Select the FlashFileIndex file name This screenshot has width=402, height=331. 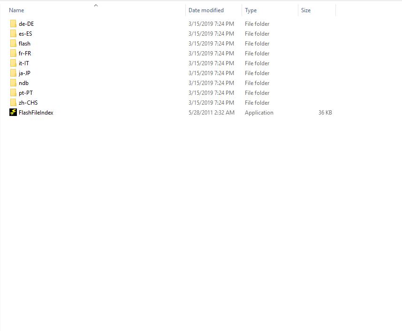[x=36, y=113]
